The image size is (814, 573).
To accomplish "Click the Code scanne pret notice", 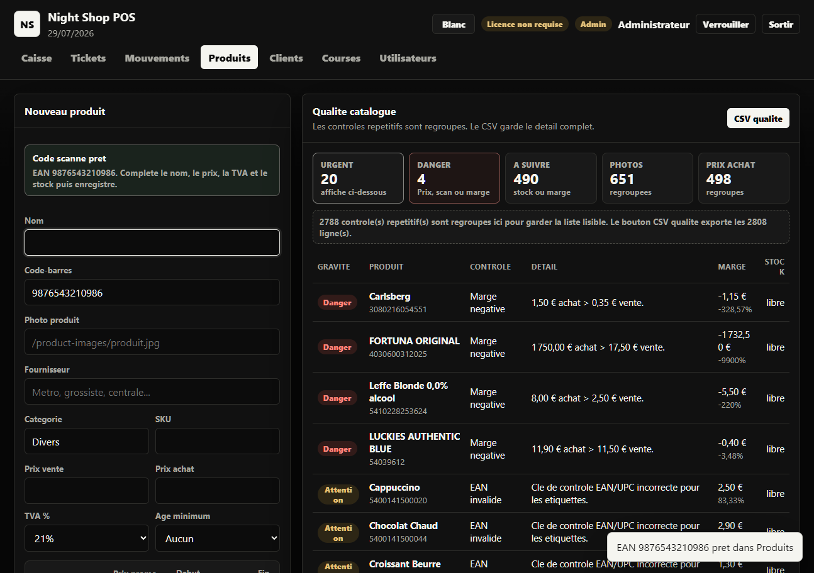I will point(152,170).
